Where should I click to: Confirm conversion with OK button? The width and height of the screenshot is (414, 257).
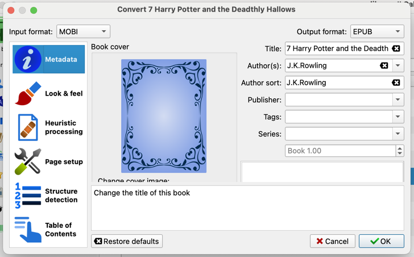click(381, 241)
